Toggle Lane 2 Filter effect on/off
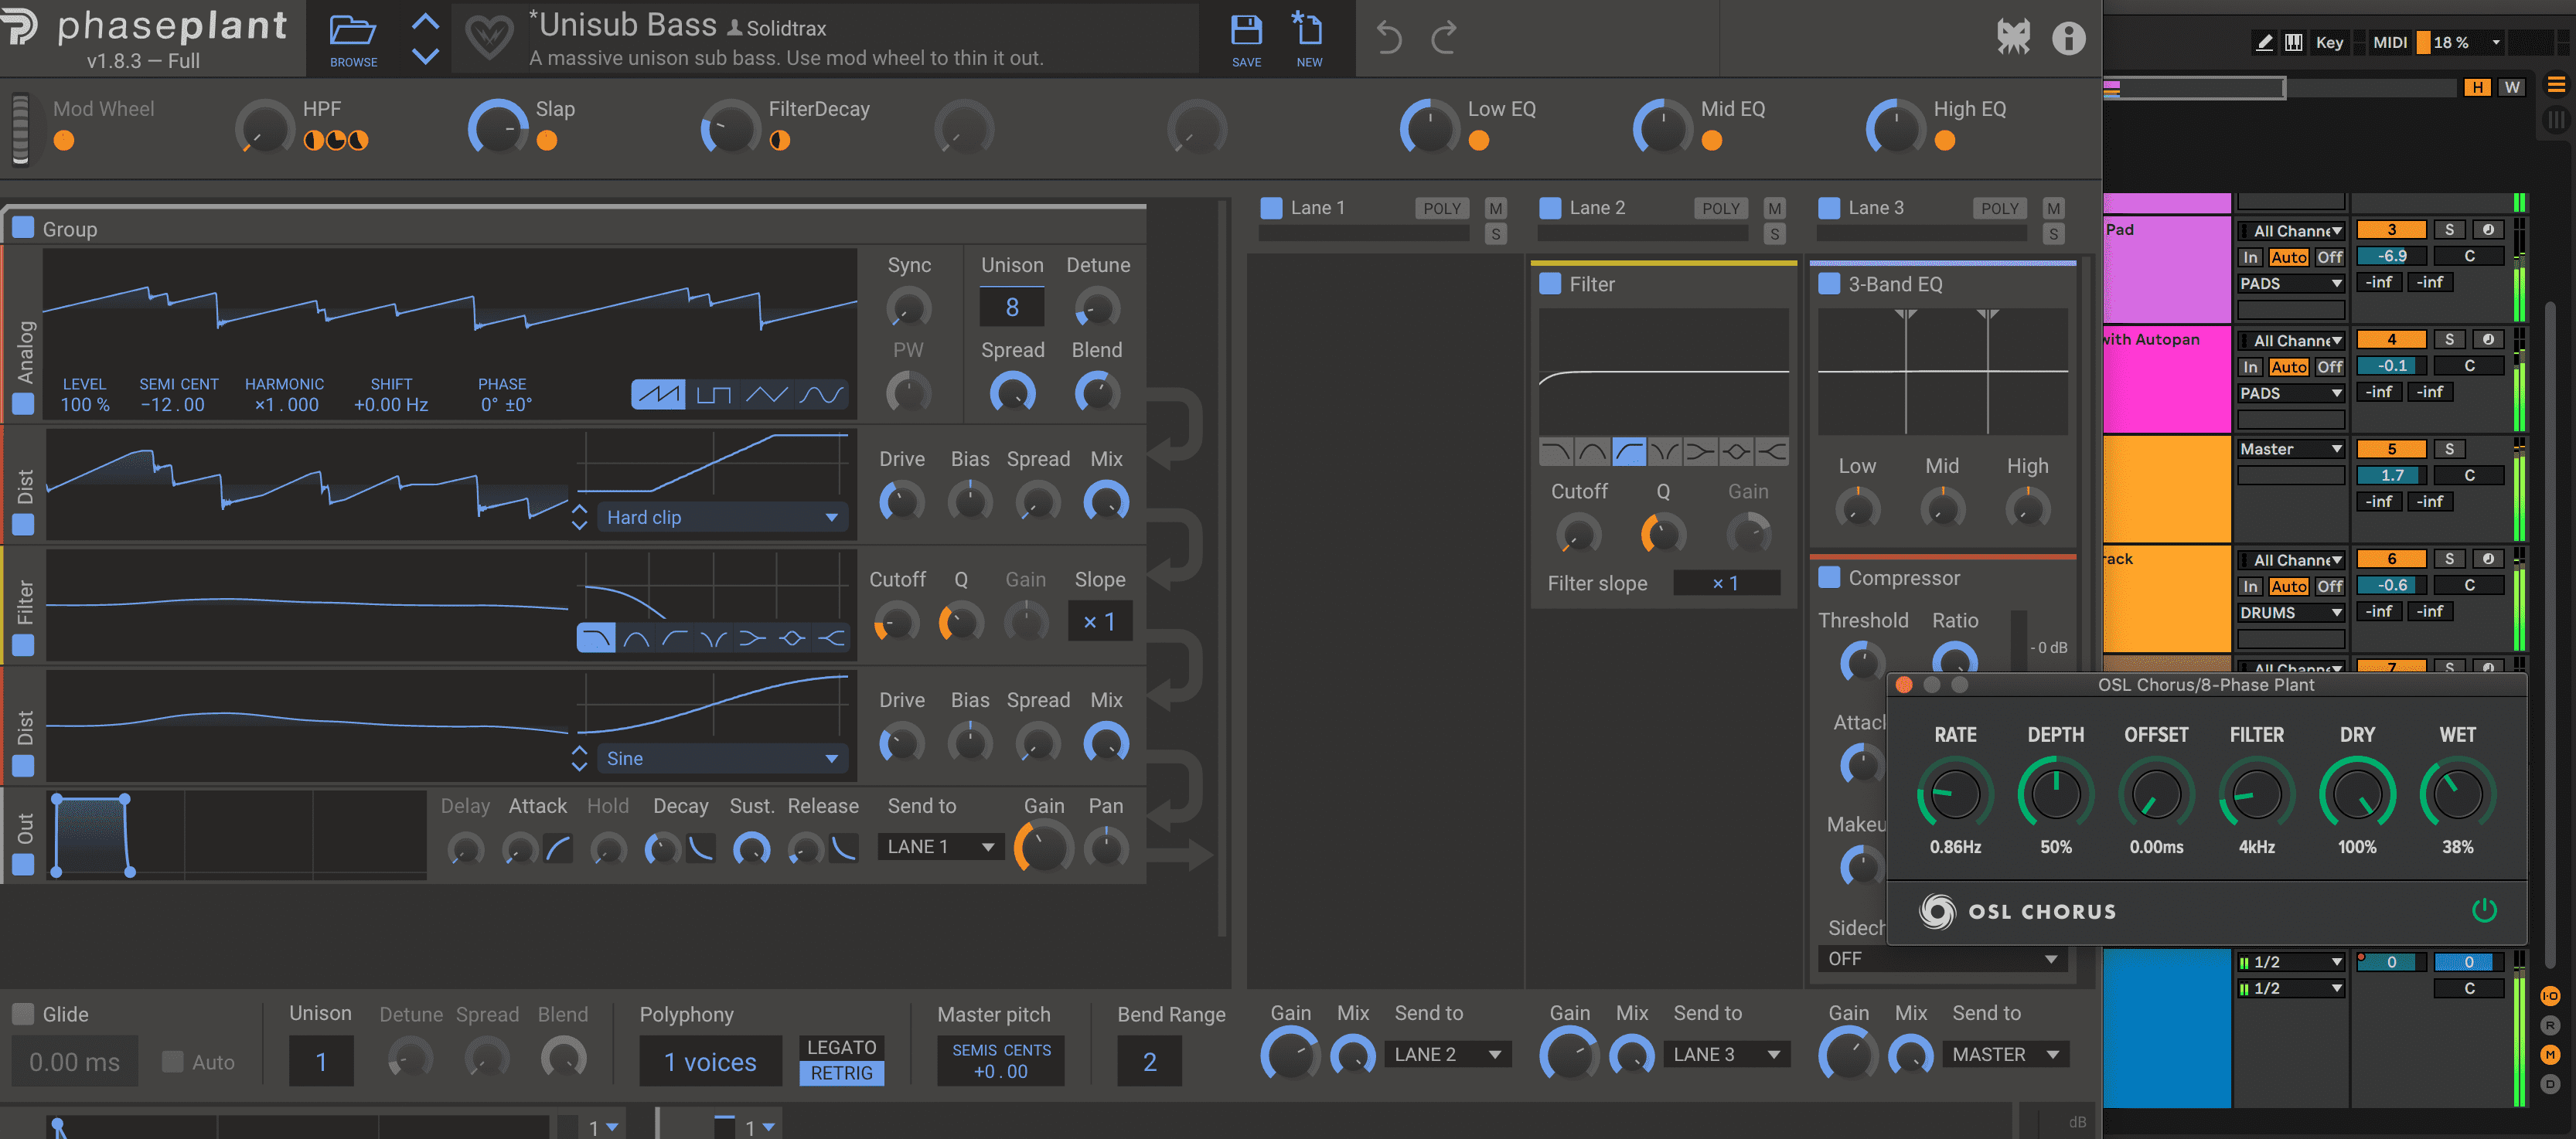This screenshot has width=2576, height=1139. [x=1550, y=284]
